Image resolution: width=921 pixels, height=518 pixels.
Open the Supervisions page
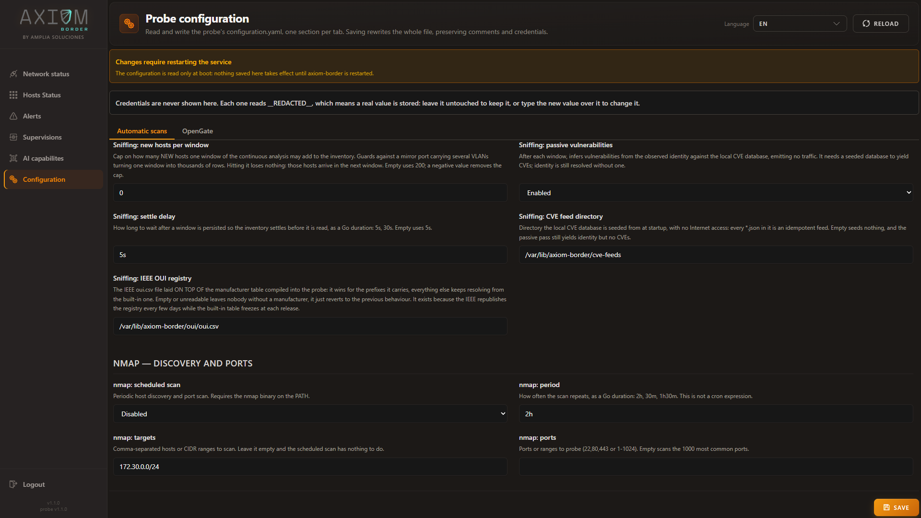tap(54, 137)
